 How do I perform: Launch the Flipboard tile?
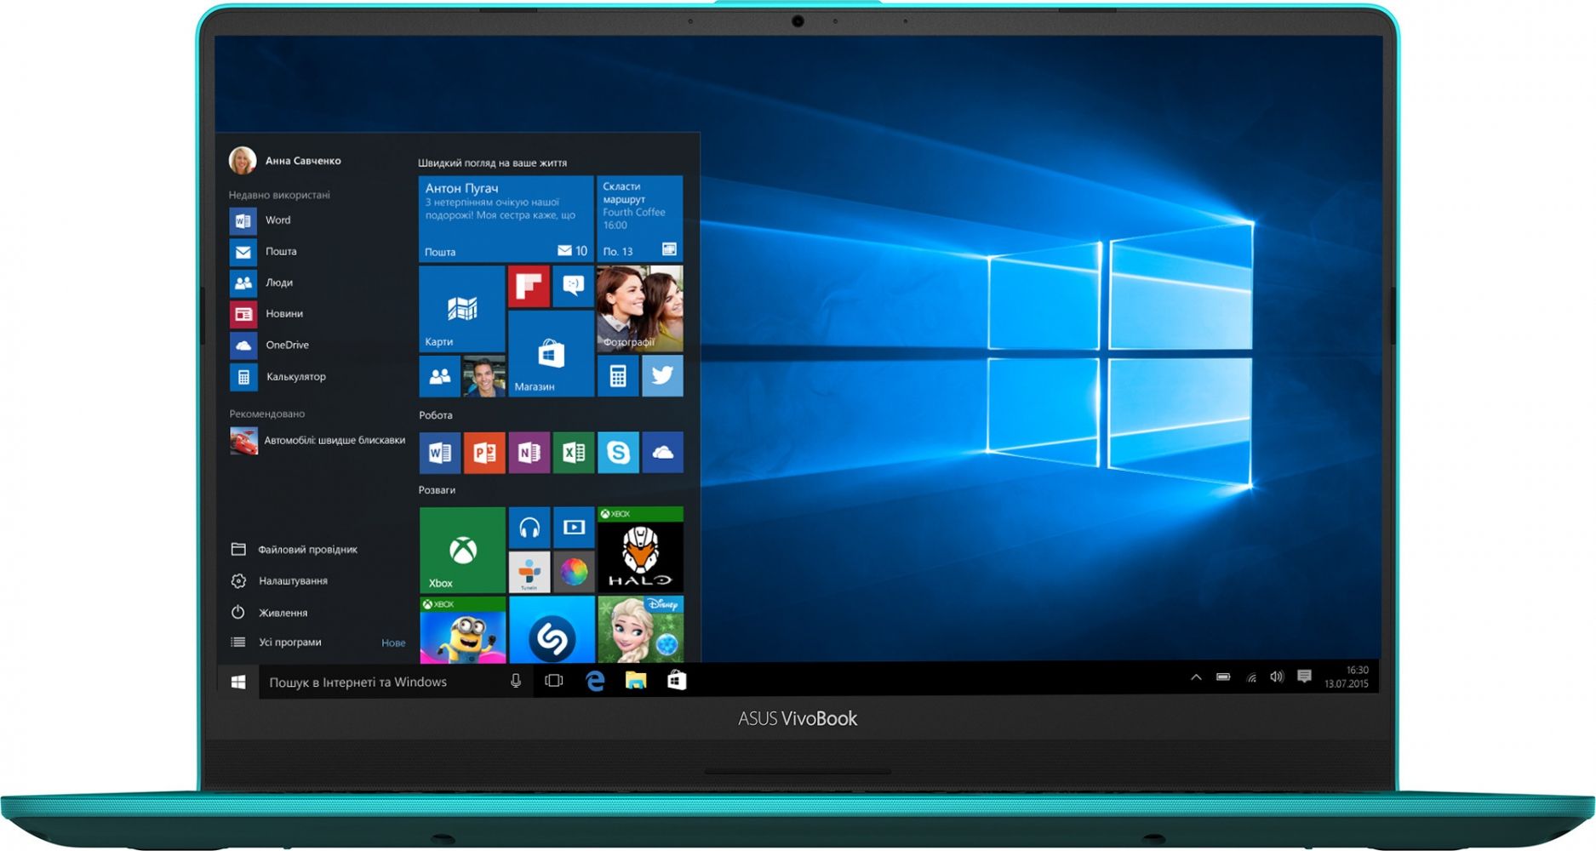click(x=529, y=286)
